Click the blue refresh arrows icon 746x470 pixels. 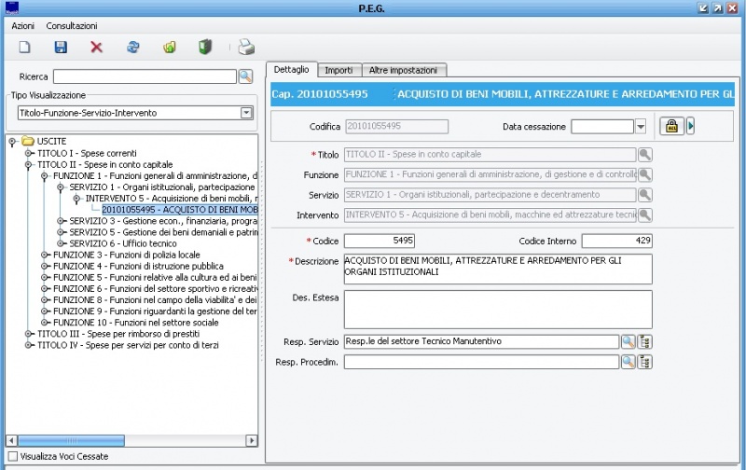133,47
